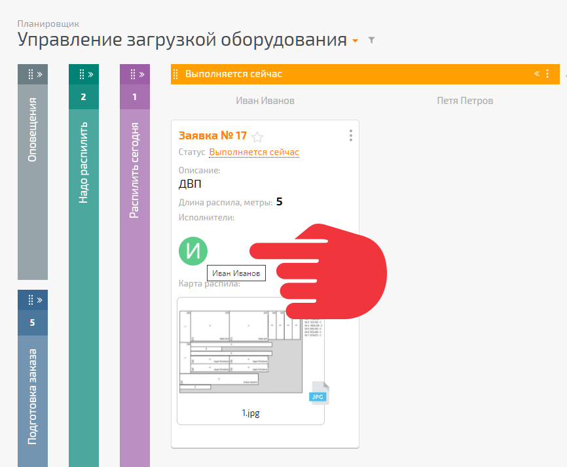Click drag handle of Надо распилить column
Screen dimensions: 567x467
click(82, 75)
